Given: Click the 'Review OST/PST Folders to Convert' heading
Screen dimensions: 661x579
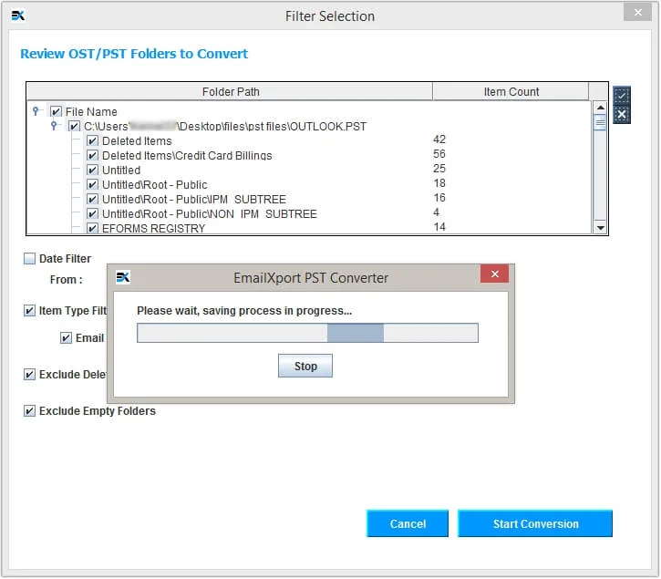Looking at the screenshot, I should point(134,54).
